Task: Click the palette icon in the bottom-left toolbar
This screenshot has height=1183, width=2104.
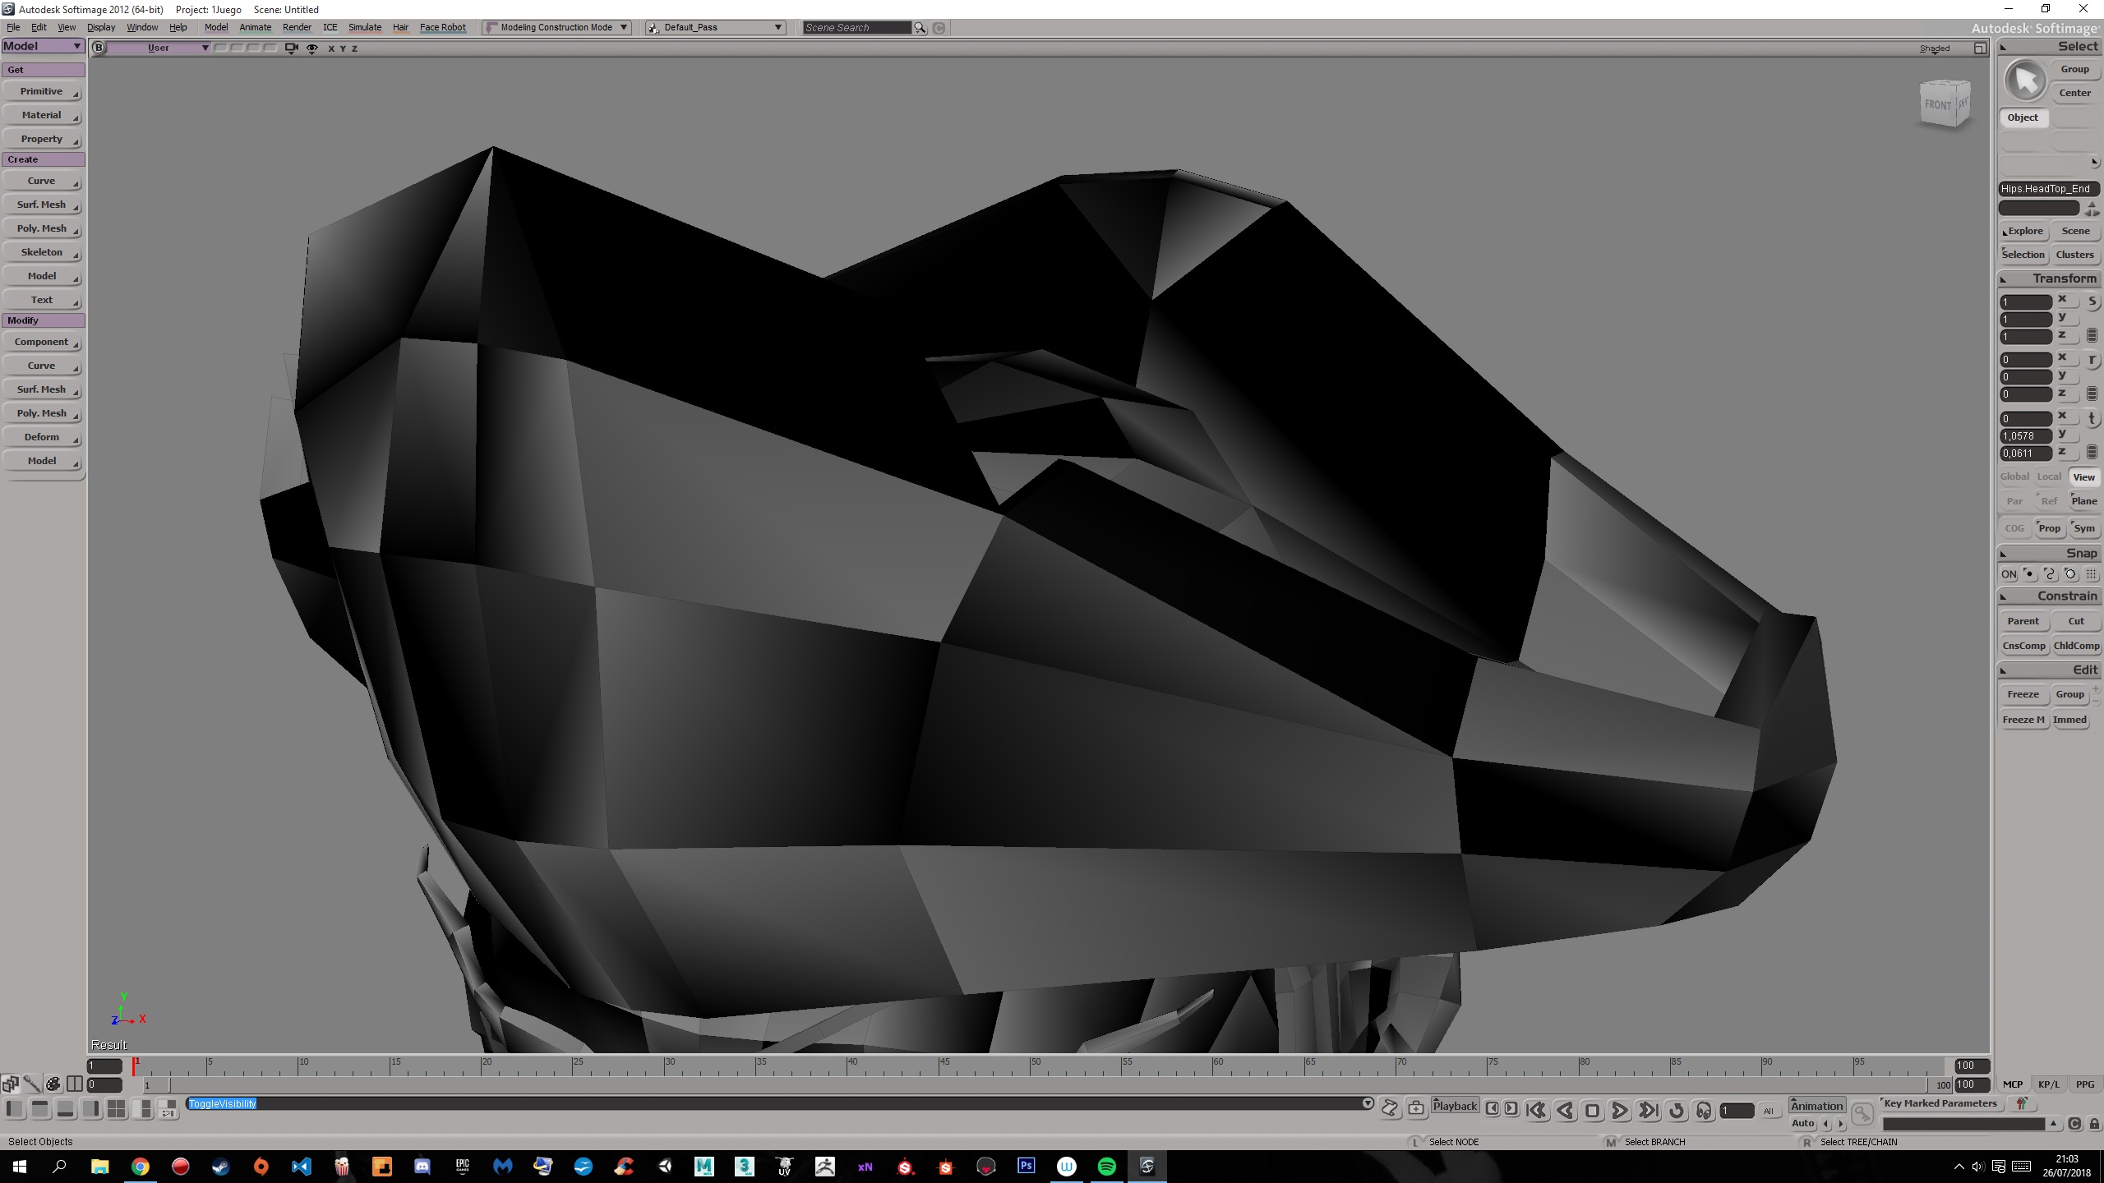Action: pyautogui.click(x=53, y=1084)
